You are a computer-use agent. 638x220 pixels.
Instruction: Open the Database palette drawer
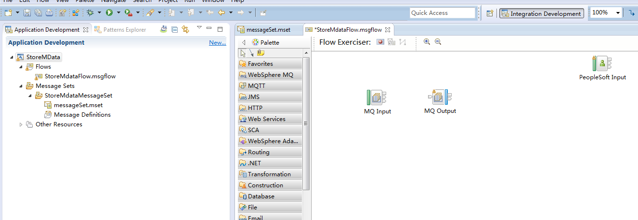coord(270,196)
